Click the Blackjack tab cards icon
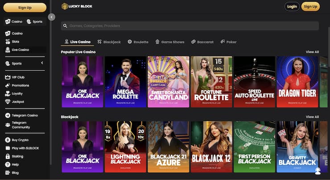Viewport: 330px width, 180px height. pos(99,42)
